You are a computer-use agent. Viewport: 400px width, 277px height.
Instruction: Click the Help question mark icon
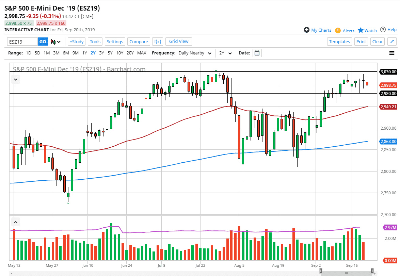coord(383,30)
